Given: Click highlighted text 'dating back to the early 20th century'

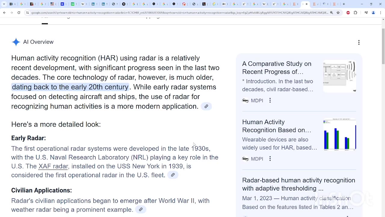Looking at the screenshot, I should [x=70, y=87].
